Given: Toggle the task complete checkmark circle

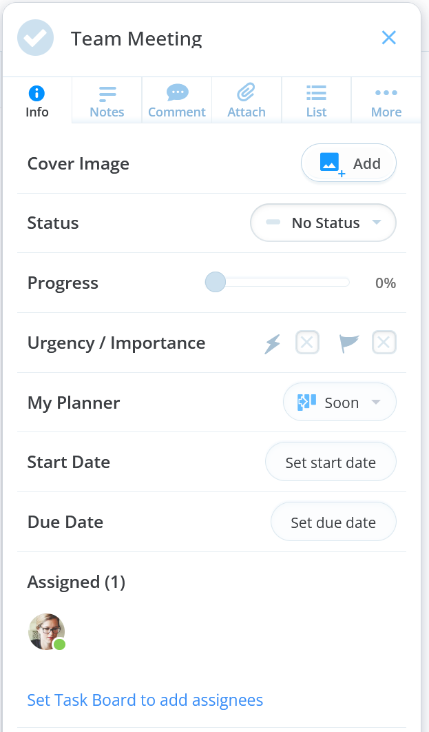Looking at the screenshot, I should tap(35, 38).
